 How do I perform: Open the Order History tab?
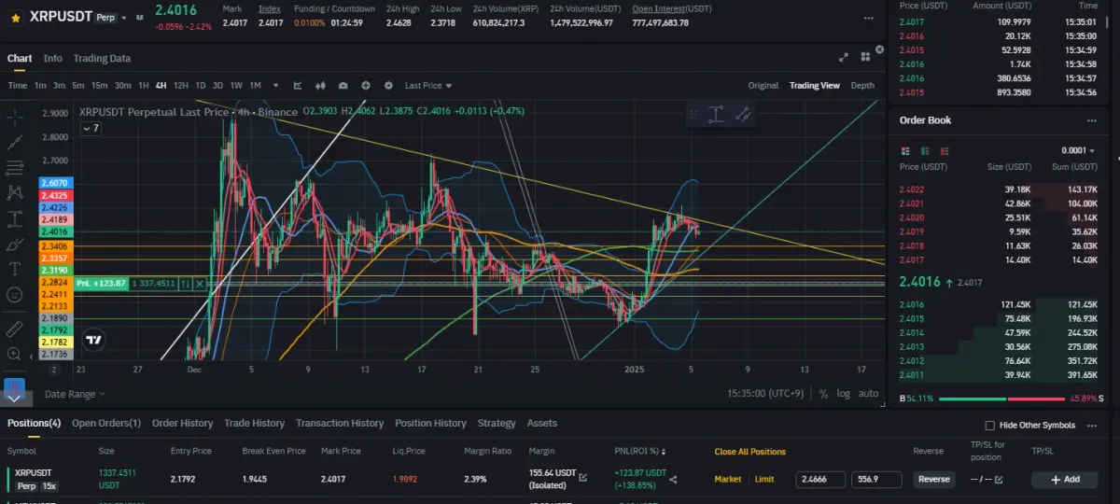[182, 423]
